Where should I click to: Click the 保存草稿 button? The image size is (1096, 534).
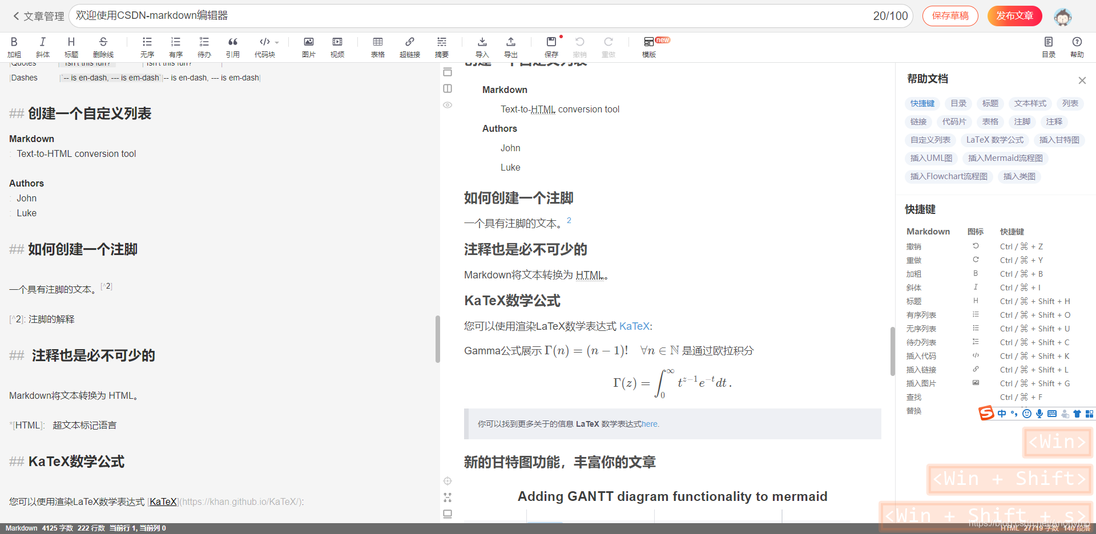(950, 16)
